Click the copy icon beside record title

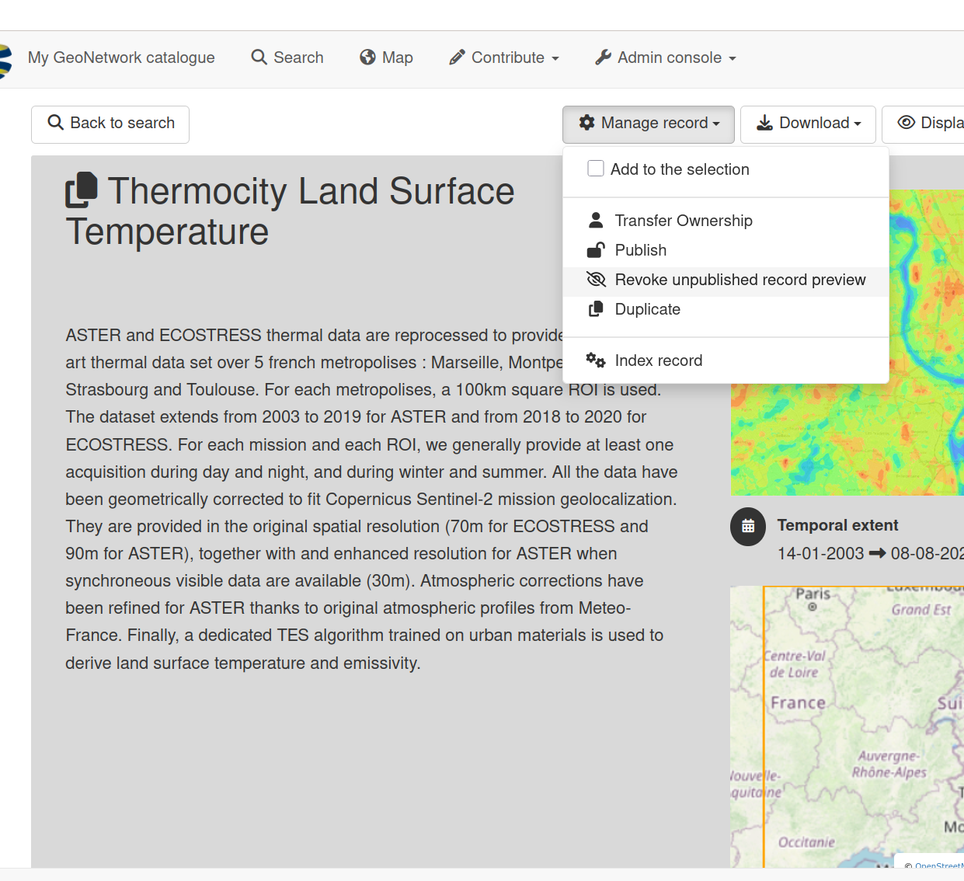82,190
